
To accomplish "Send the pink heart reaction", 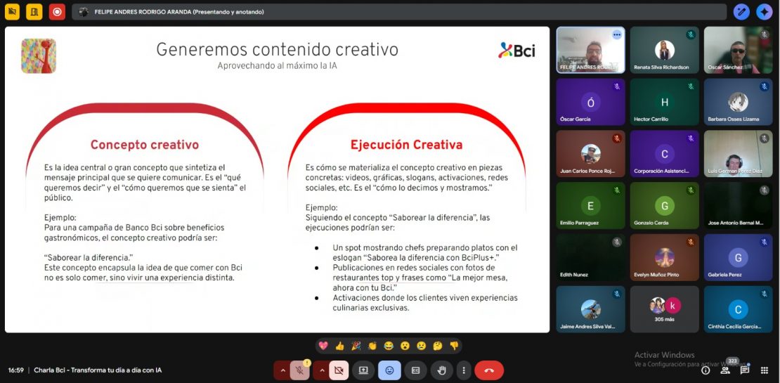I will click(323, 345).
